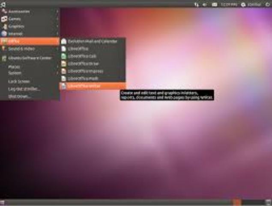Click the 12:09 PM clock
272x206 pixels.
point(229,5)
